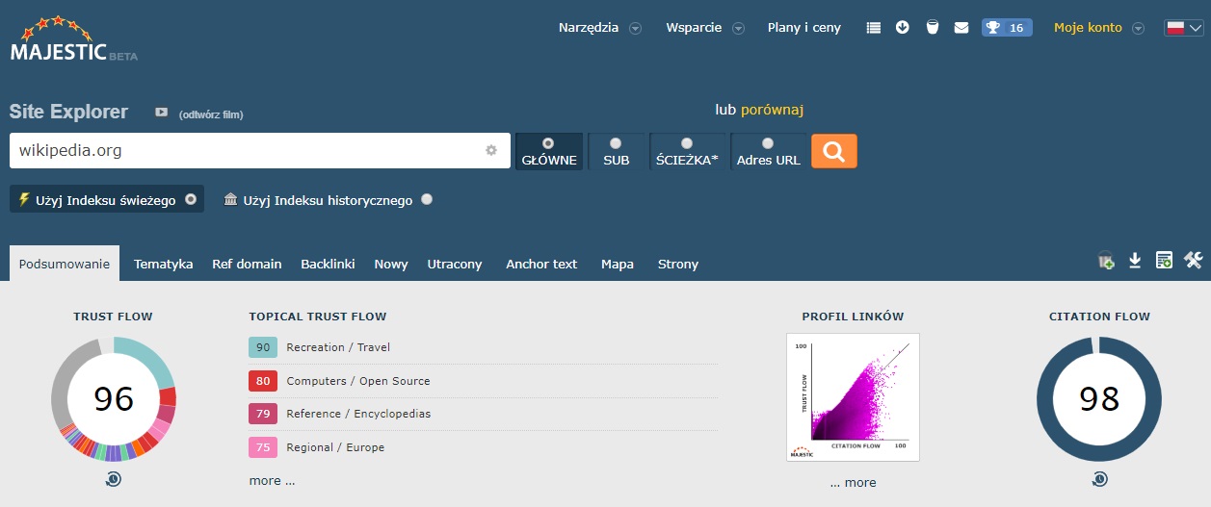Click the porównaj link
1211x507 pixels.
[x=772, y=110]
